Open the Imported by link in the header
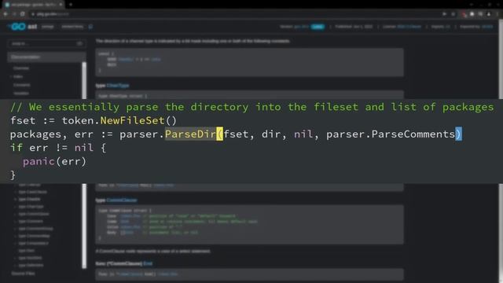The width and height of the screenshot is (503, 283). pos(487,27)
